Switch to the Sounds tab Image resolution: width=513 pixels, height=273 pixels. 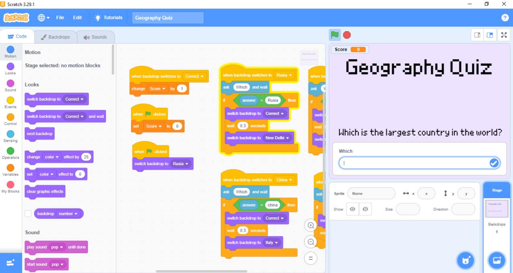pos(95,37)
